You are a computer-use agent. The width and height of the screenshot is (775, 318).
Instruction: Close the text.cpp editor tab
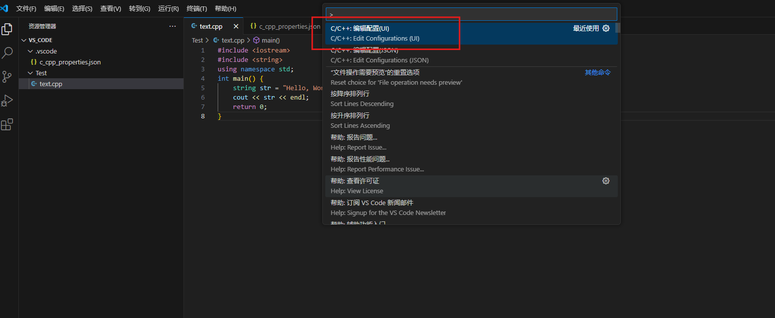(x=236, y=26)
